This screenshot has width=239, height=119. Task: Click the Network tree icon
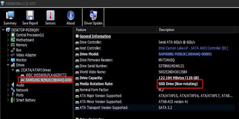[13, 90]
